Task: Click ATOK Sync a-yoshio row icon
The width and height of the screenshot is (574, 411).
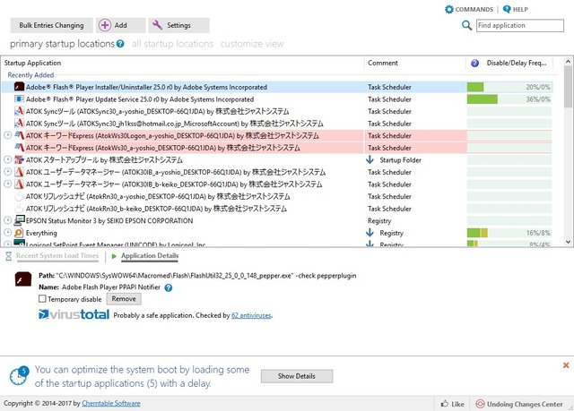Action: coord(19,111)
